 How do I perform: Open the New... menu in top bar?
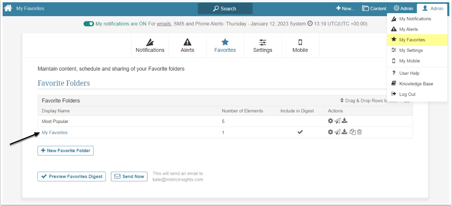pyautogui.click(x=345, y=8)
